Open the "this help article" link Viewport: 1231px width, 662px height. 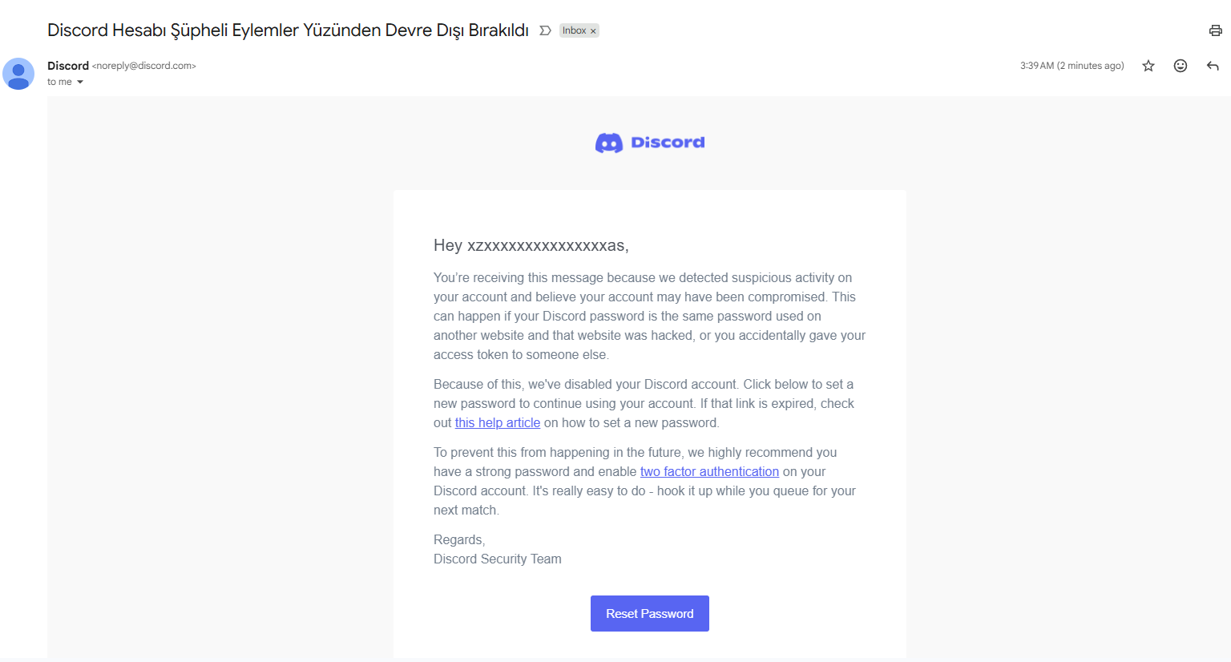498,422
